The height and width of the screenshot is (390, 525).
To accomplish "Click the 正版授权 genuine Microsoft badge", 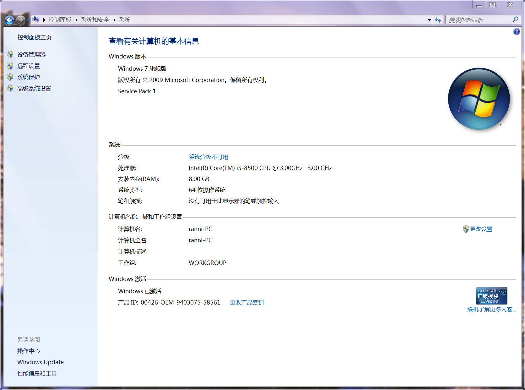I will point(491,296).
